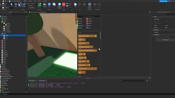This screenshot has width=175, height=98.
Task: Click the Anchor tool
Action: pos(69,8)
